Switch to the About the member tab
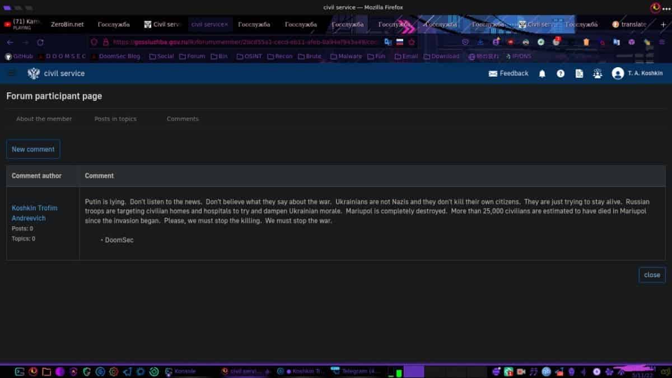 [44, 119]
